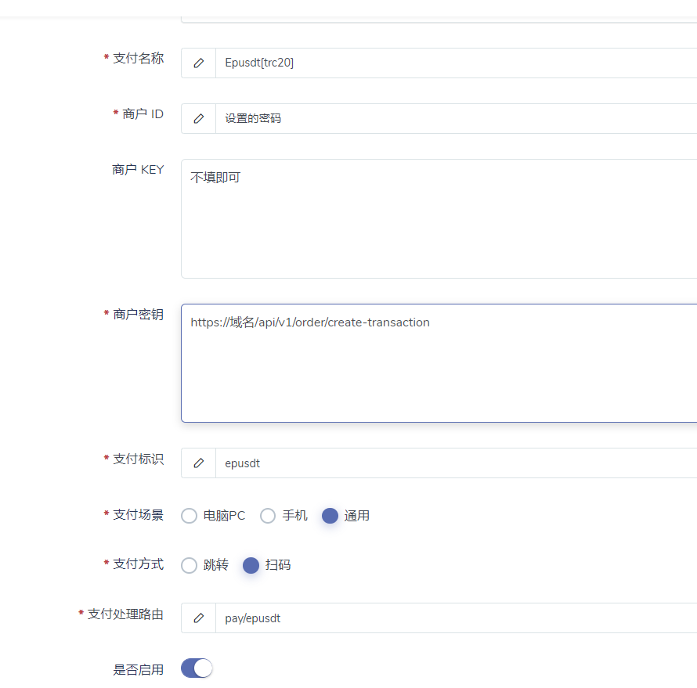
Task: Choose 跳转 as payment method
Action: coord(189,565)
